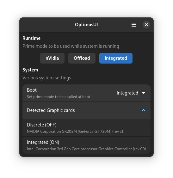The width and height of the screenshot is (173, 178).
Task: Select the Integrated (ON) card entry
Action: point(86,145)
